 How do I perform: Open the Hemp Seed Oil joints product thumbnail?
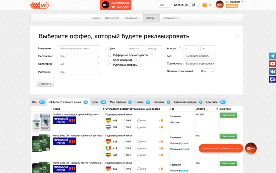(41, 143)
